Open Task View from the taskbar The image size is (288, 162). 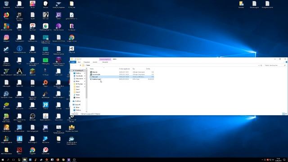(x=13, y=160)
